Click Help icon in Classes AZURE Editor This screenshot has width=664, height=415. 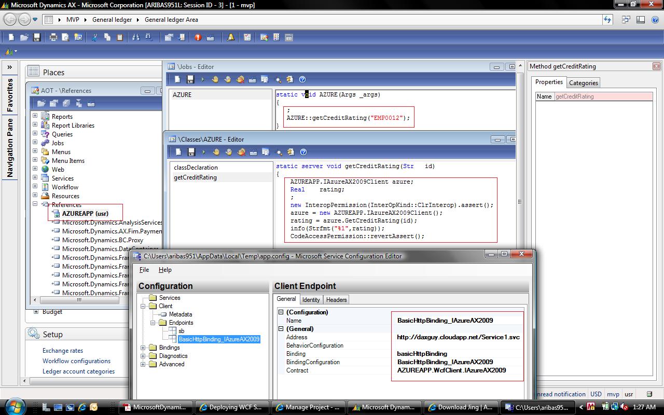[303, 152]
